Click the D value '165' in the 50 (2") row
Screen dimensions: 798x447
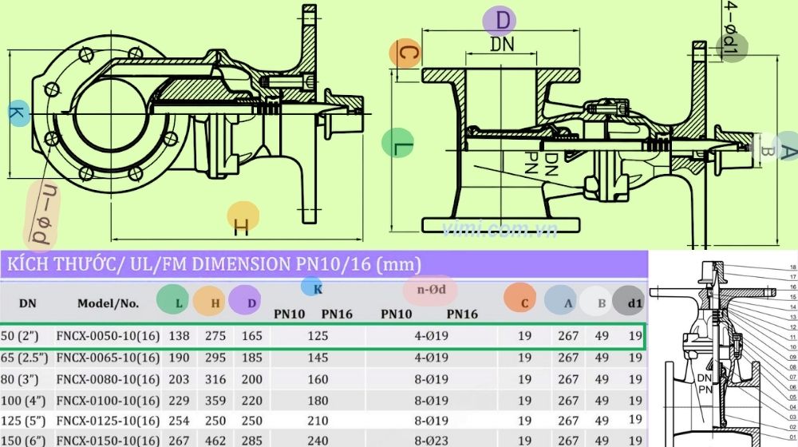click(252, 336)
